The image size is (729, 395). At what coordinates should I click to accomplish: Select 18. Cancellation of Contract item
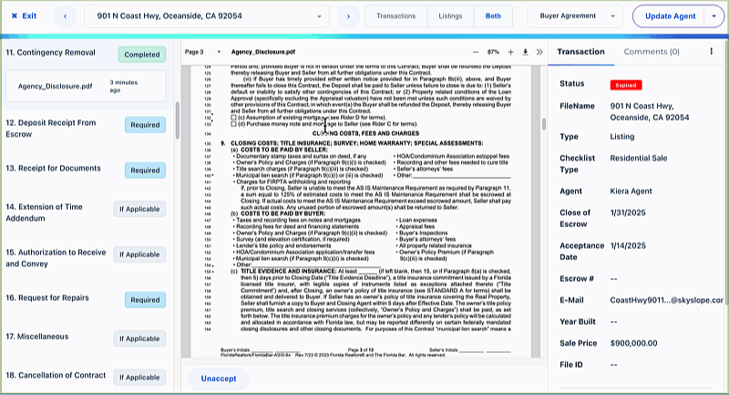[x=56, y=375]
